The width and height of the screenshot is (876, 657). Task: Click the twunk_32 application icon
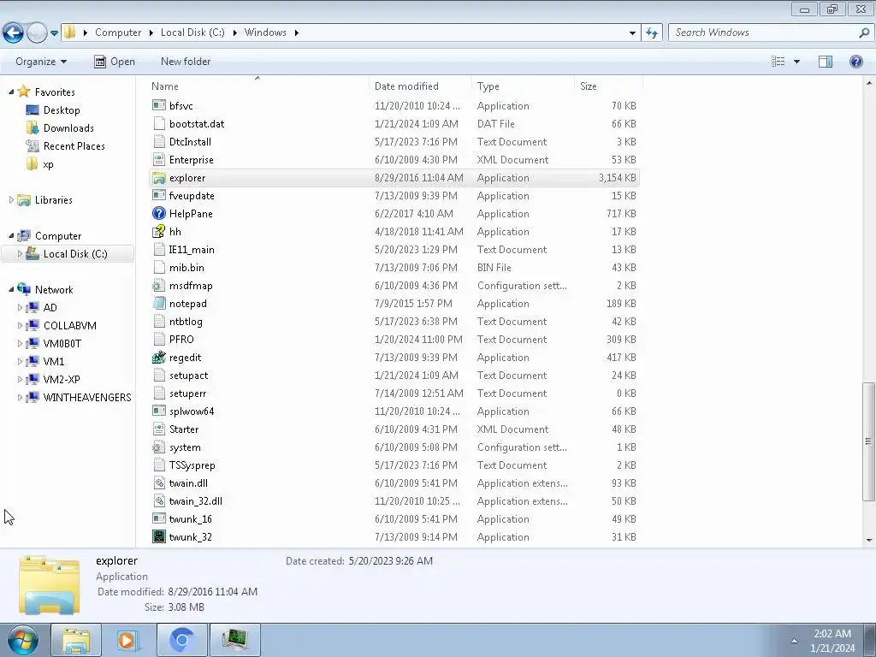click(158, 537)
